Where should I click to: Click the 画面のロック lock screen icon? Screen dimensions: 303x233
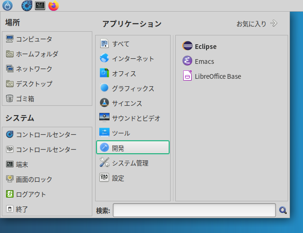10,179
